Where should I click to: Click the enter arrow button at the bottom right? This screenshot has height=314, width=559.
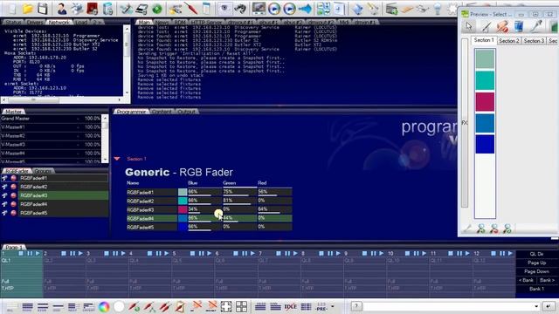point(549,306)
